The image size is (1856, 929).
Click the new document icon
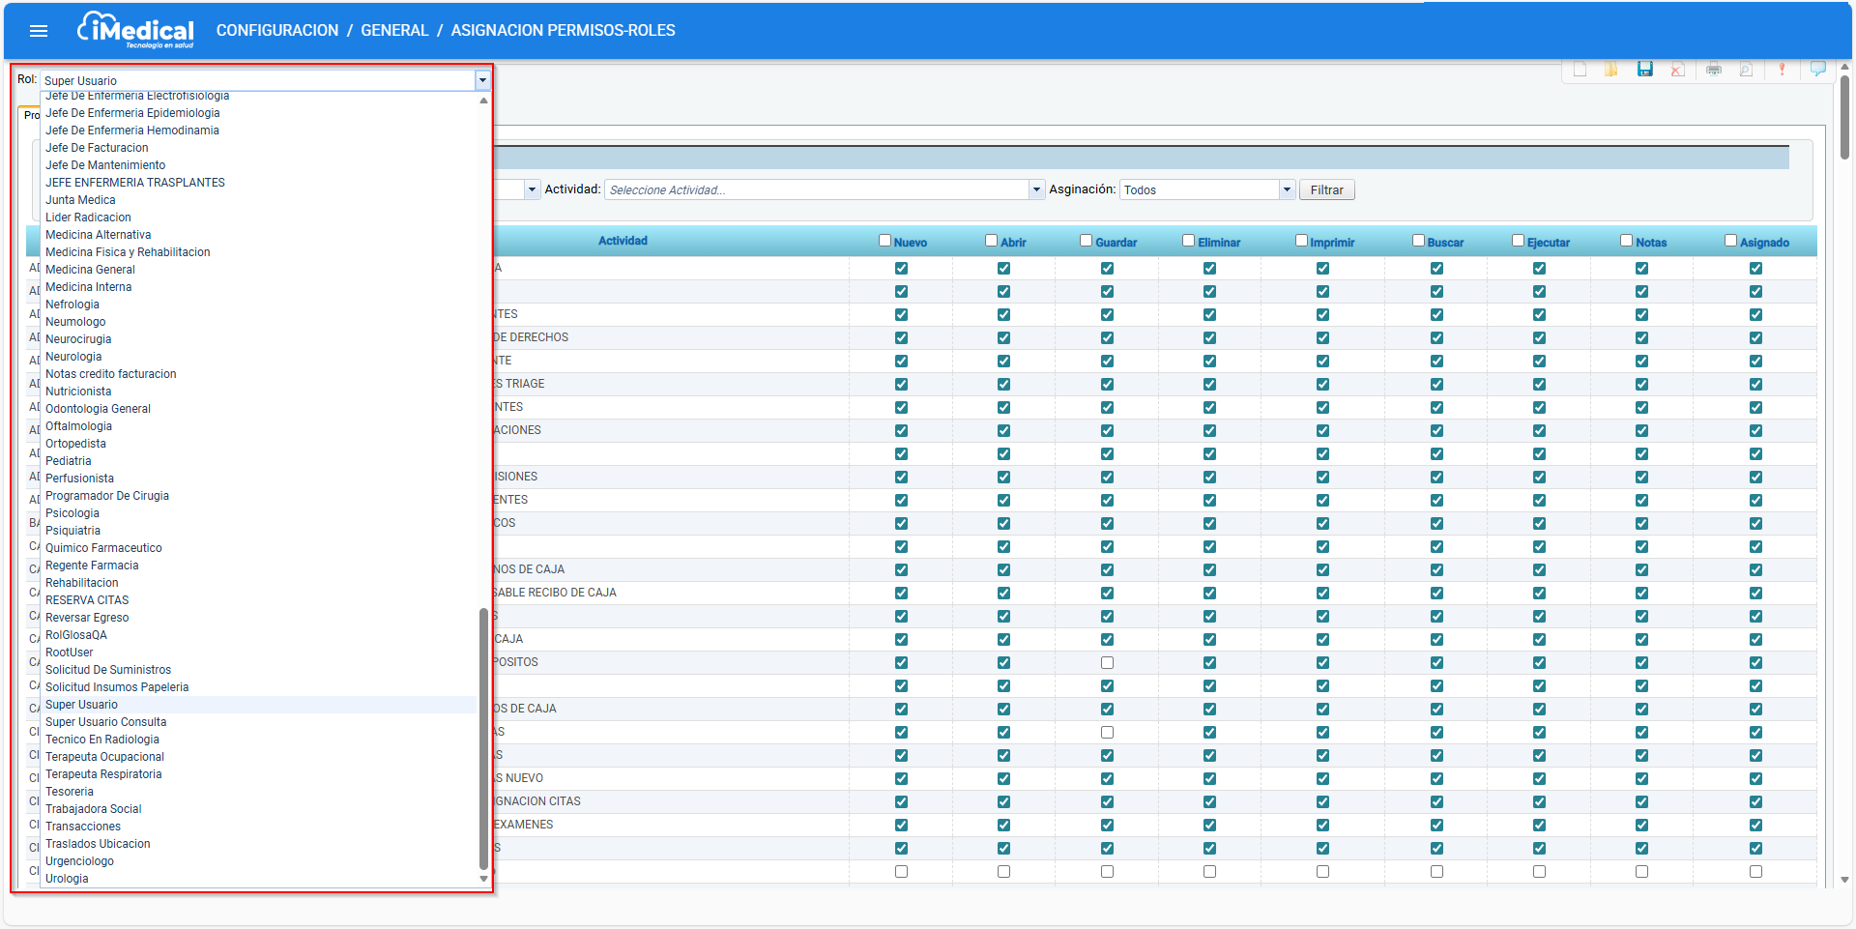1580,70
